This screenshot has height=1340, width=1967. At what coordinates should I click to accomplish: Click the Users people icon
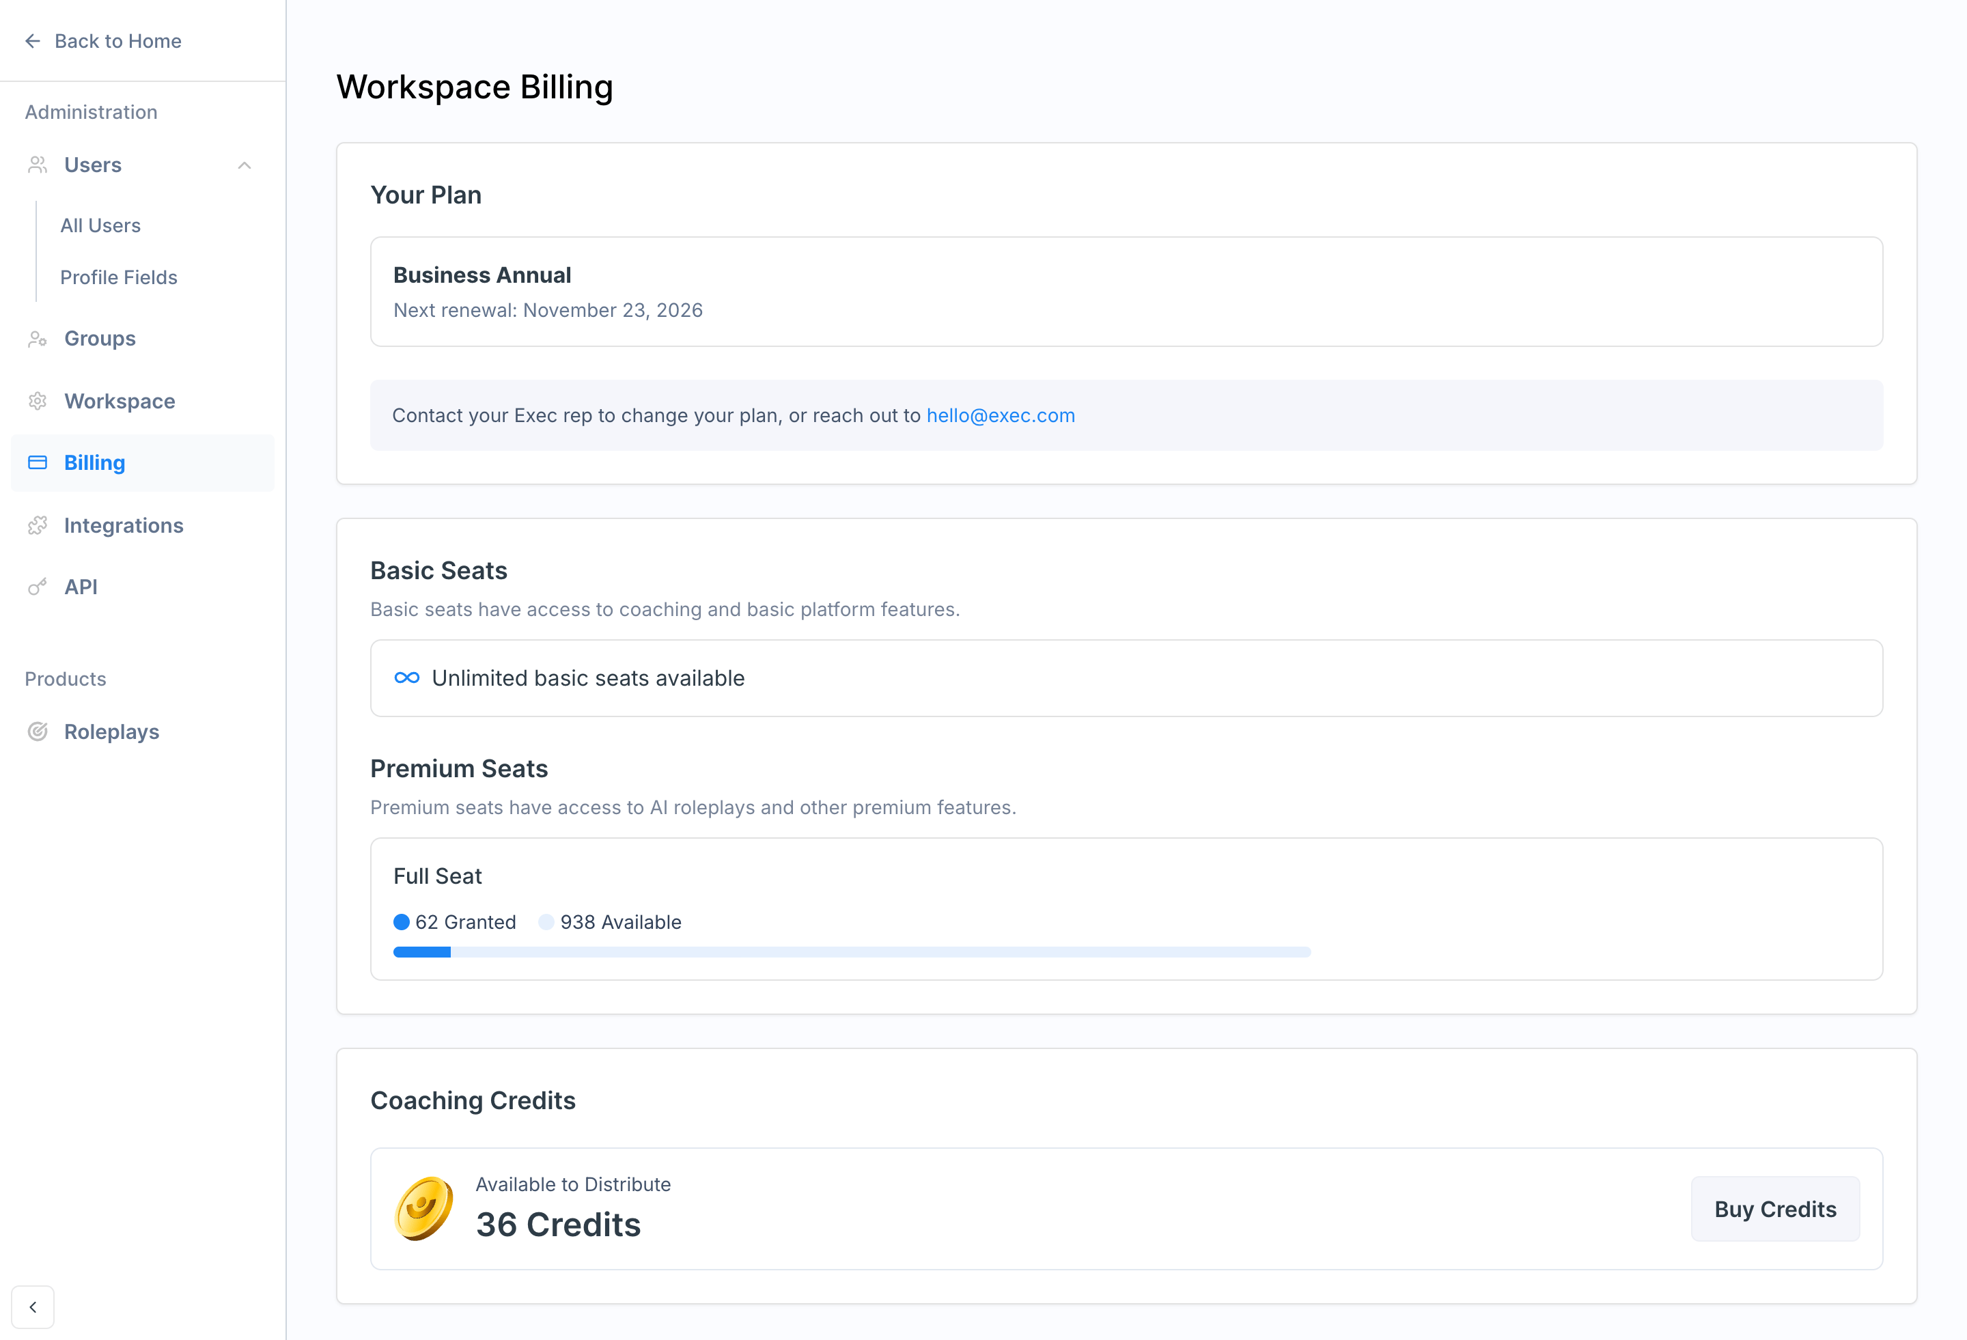[x=38, y=165]
